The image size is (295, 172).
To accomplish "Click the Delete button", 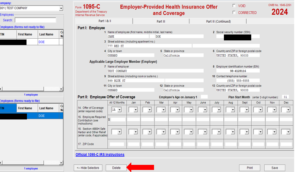I will tap(116, 168).
